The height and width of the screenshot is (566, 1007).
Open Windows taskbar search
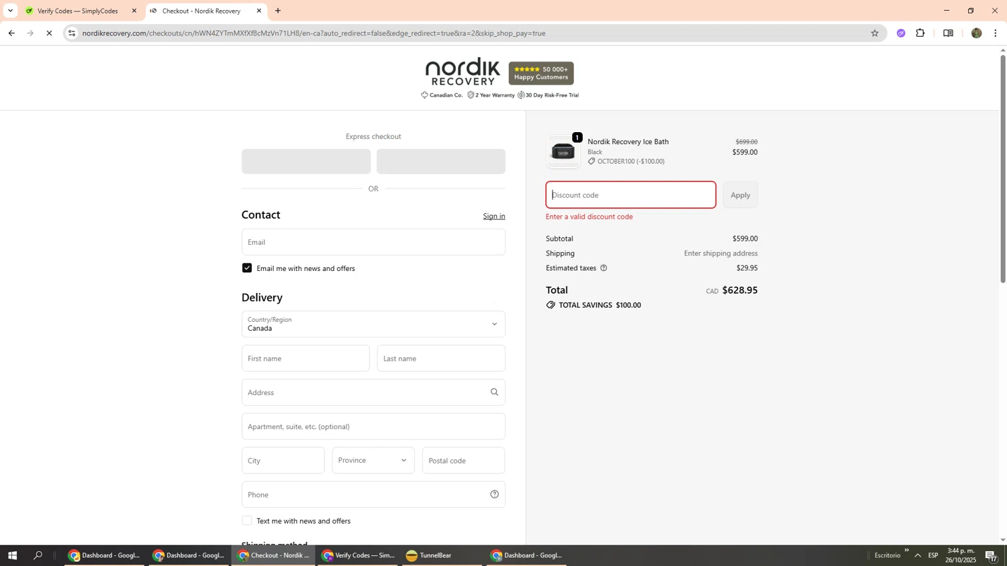click(x=38, y=555)
